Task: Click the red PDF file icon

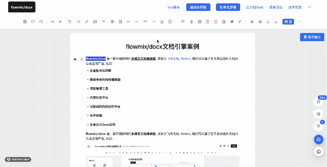Action: click(x=208, y=21)
